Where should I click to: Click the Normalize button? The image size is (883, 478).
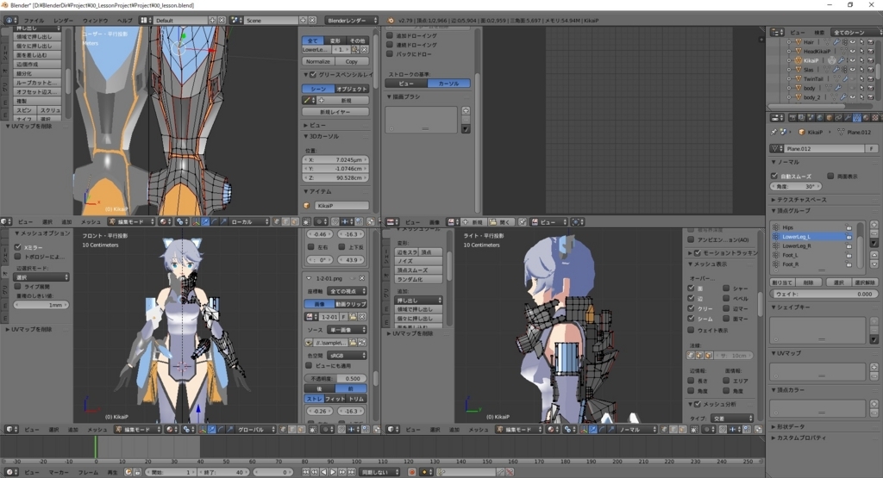coord(318,61)
